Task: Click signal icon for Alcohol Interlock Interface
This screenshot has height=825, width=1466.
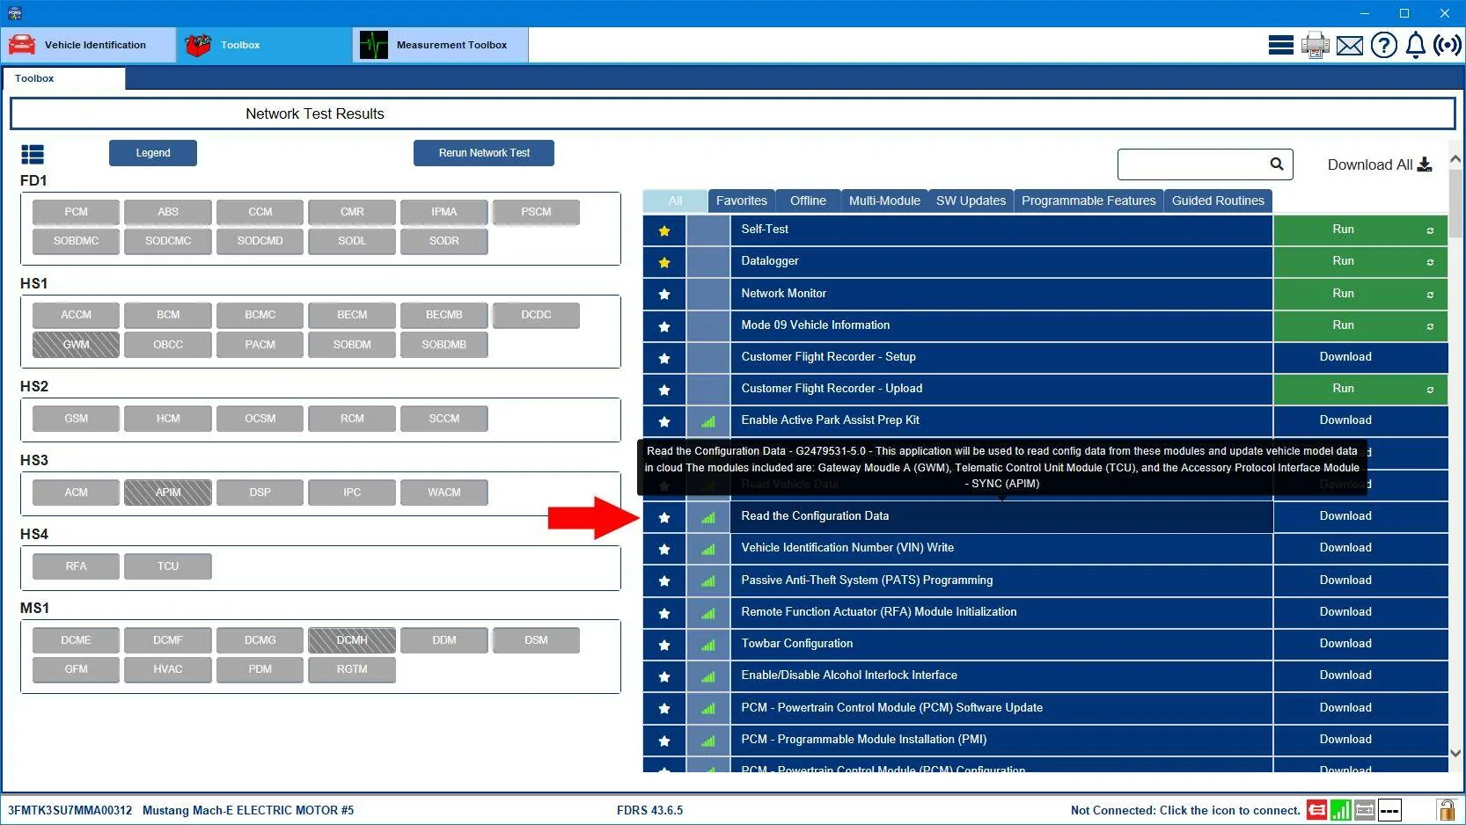Action: [x=708, y=676]
